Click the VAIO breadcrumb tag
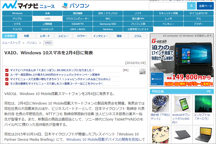The width and height of the screenshot is (216, 144). point(48,43)
